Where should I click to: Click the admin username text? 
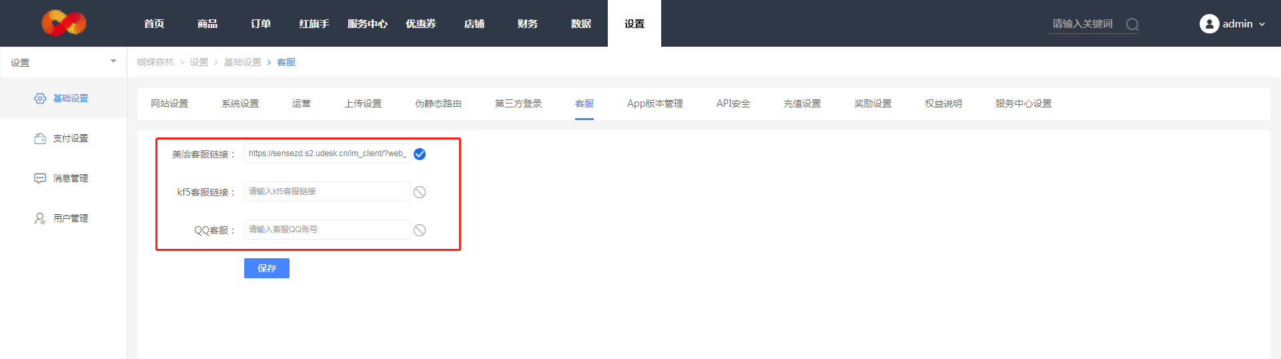tap(1238, 24)
